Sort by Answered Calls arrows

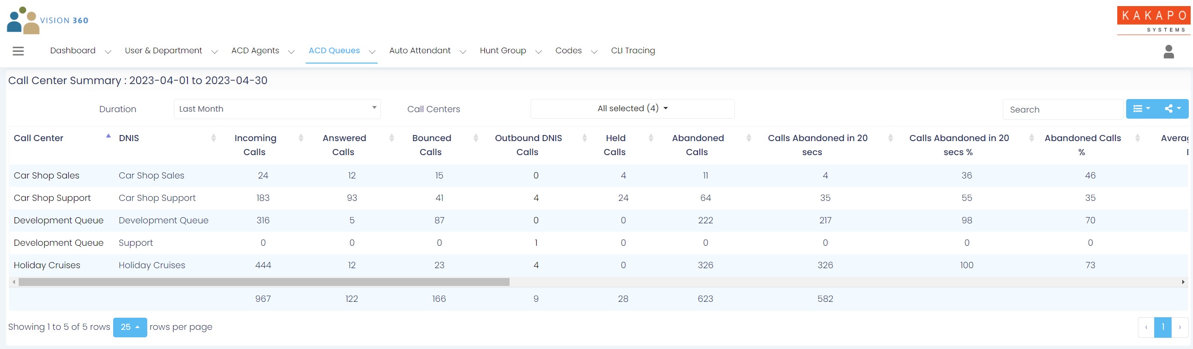[x=392, y=138]
